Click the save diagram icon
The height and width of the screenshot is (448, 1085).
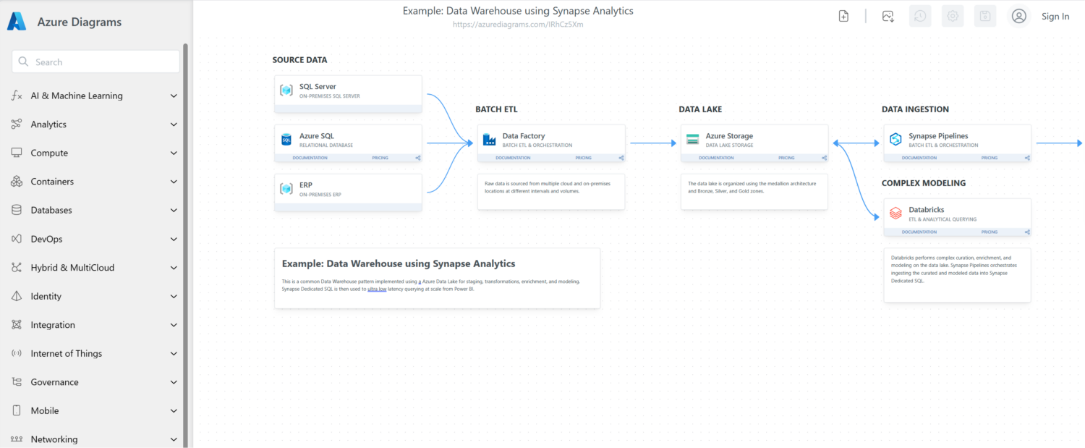click(985, 16)
